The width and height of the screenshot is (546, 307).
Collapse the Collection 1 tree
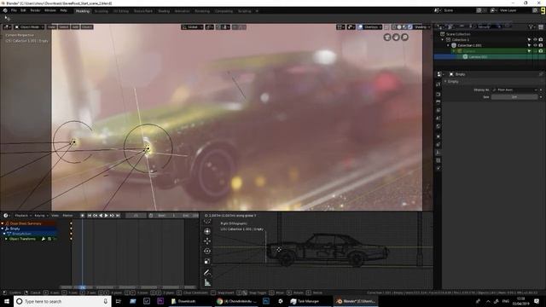443,40
